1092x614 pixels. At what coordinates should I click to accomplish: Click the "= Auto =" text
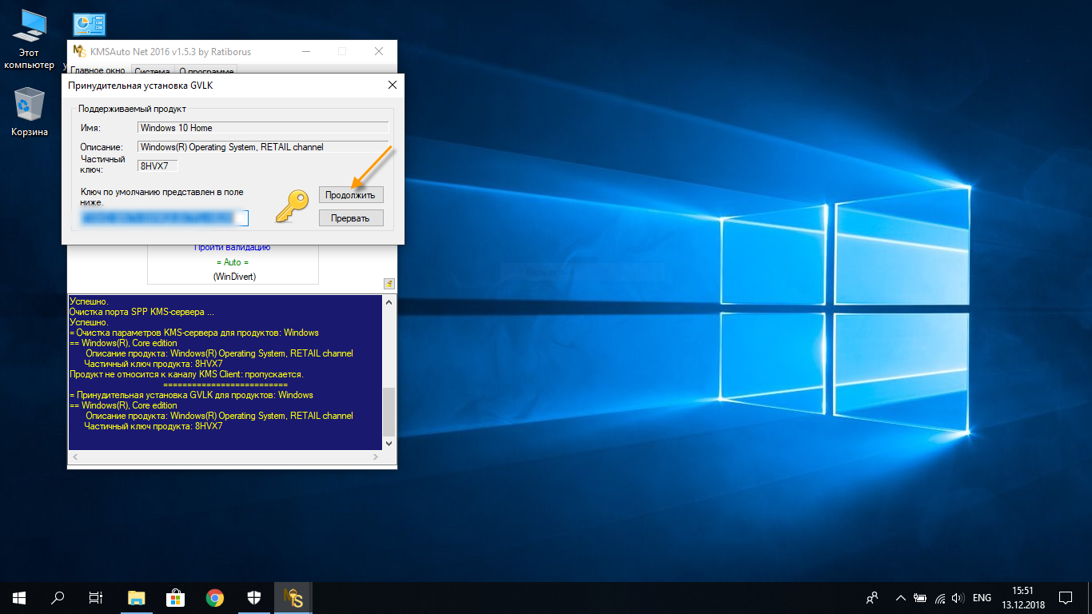point(233,262)
